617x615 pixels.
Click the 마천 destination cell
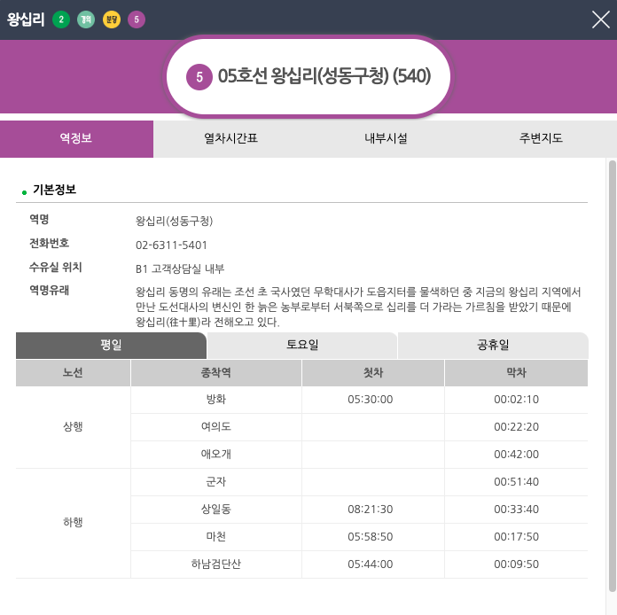(x=216, y=537)
